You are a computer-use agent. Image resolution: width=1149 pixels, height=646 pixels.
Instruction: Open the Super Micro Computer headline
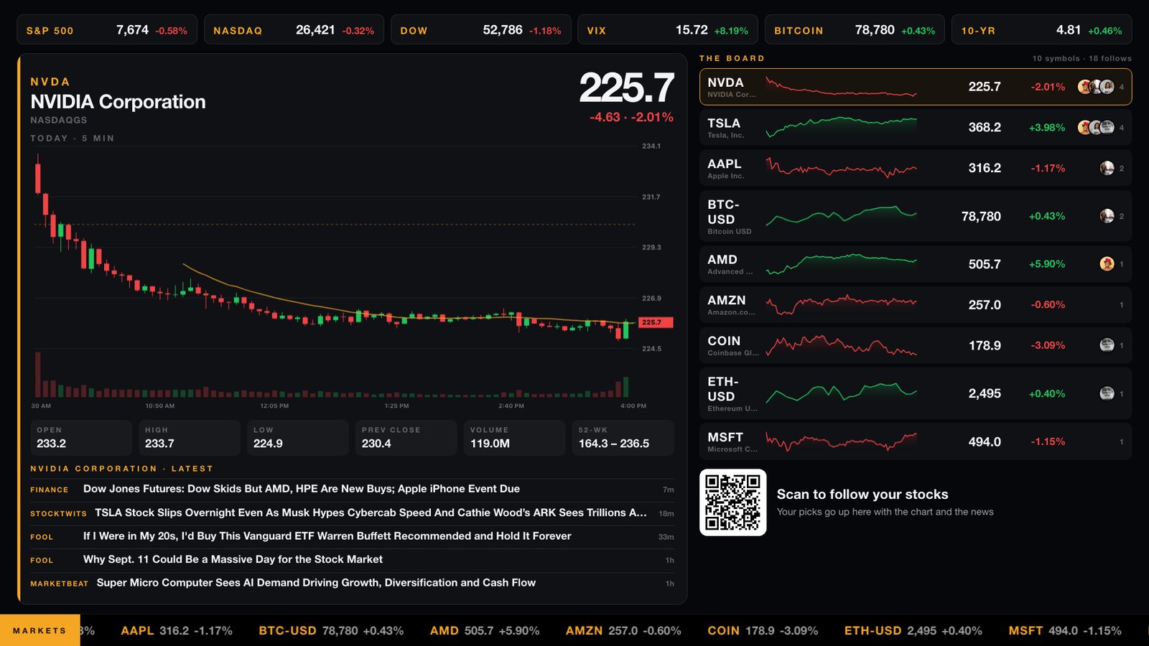click(x=316, y=583)
